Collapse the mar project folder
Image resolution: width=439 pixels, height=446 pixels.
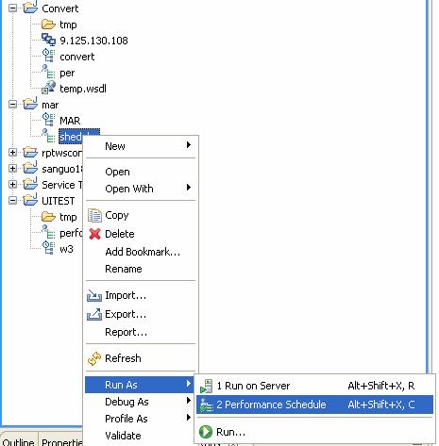click(12, 105)
